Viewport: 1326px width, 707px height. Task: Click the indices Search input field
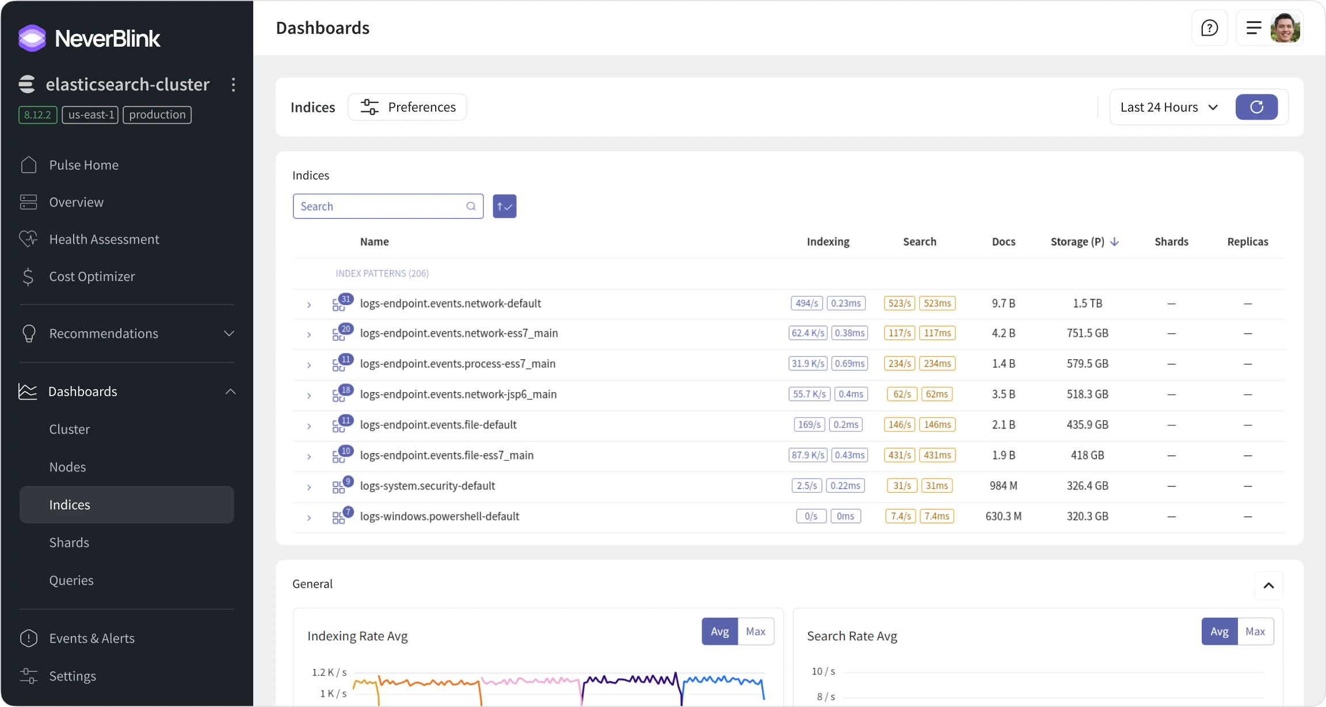coord(388,206)
